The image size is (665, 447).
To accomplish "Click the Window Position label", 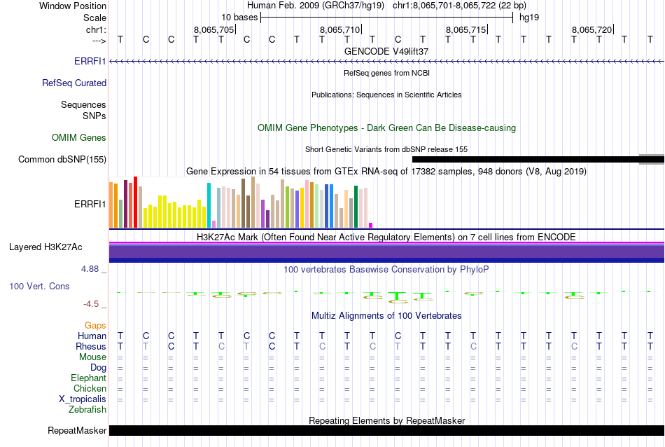I will [73, 6].
